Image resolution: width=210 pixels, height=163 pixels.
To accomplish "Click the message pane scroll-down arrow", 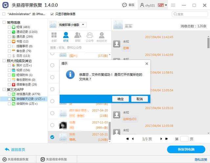I will pos(208,133).
